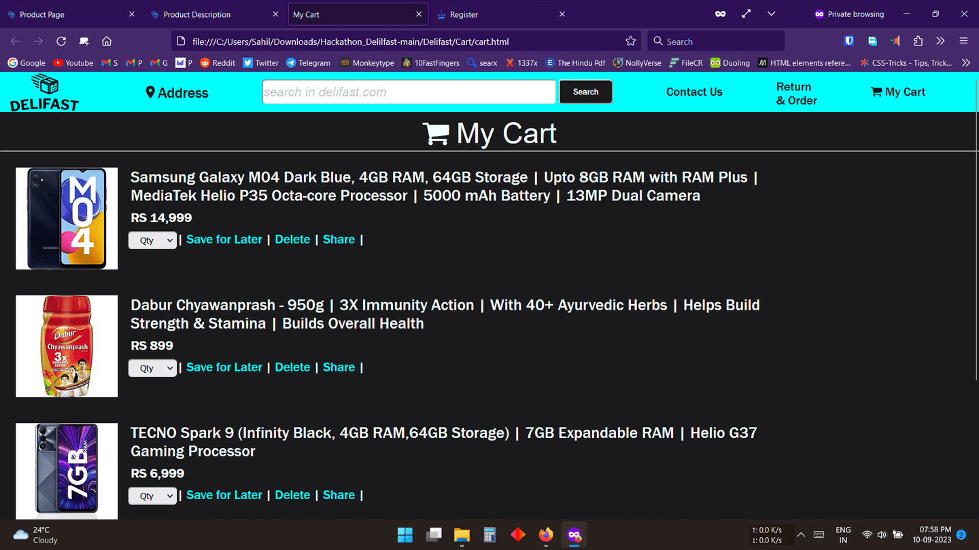Click the black Search button
This screenshot has width=979, height=550.
tap(585, 92)
